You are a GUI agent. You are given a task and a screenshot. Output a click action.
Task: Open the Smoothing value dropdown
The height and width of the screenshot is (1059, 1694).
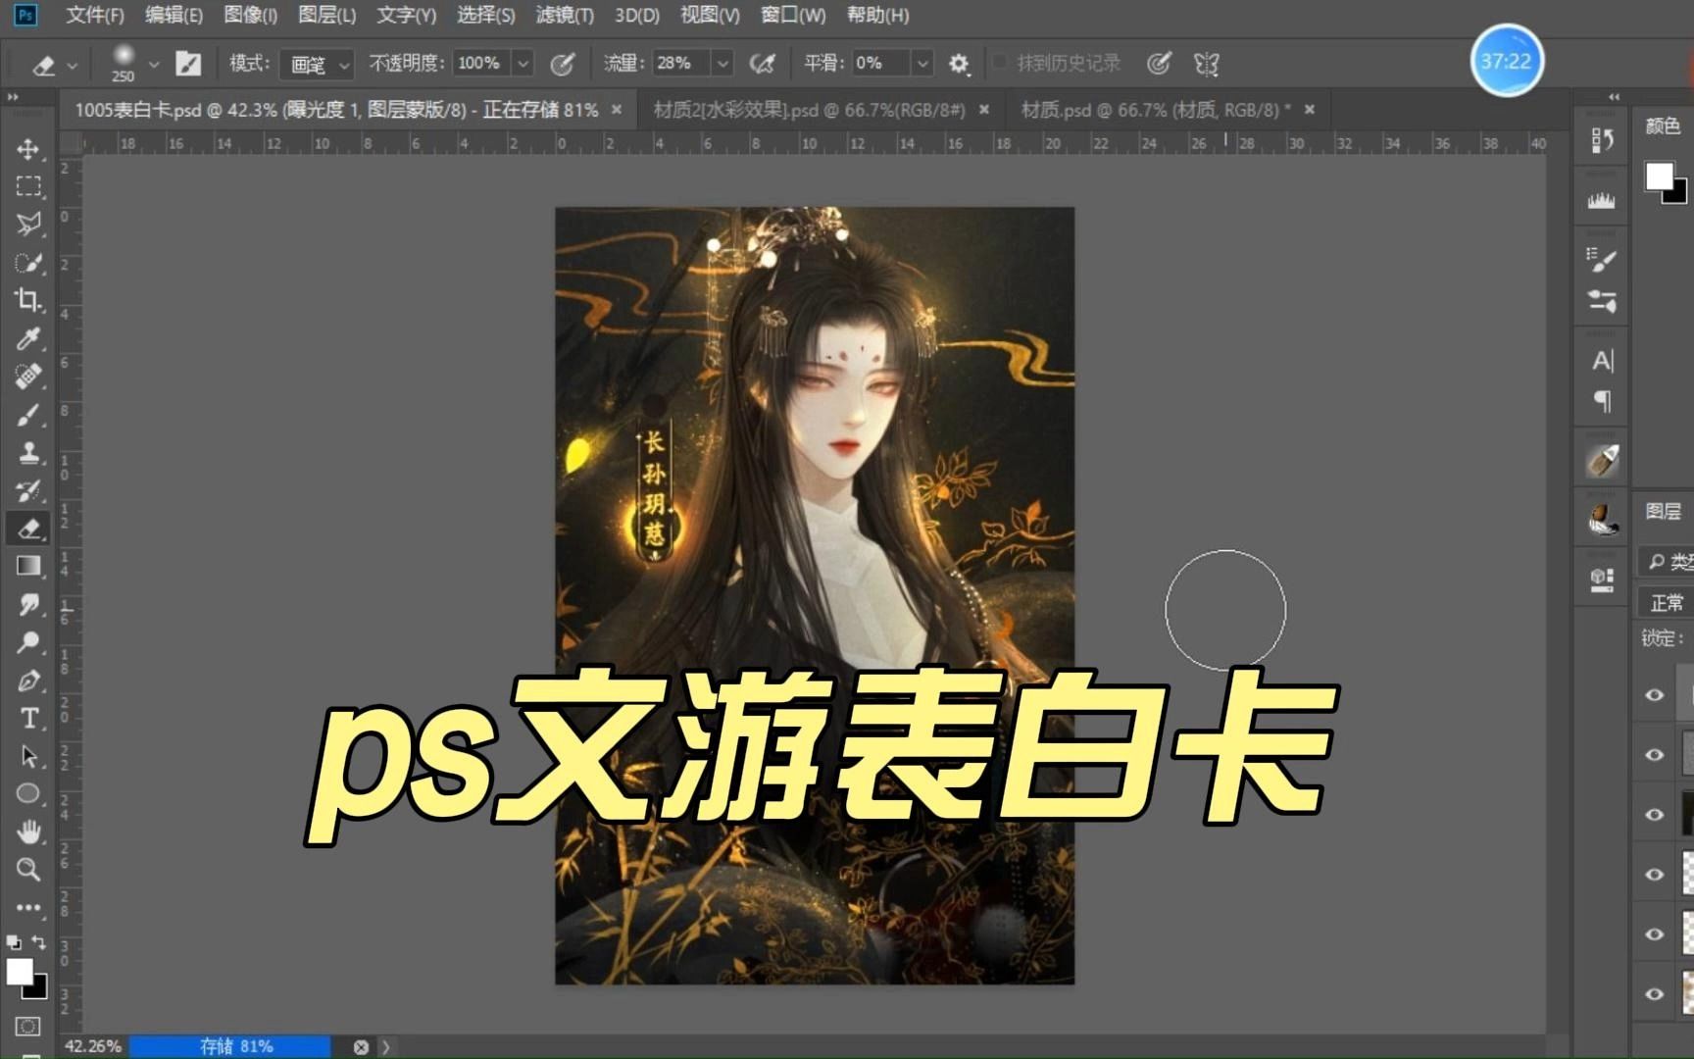pos(922,64)
